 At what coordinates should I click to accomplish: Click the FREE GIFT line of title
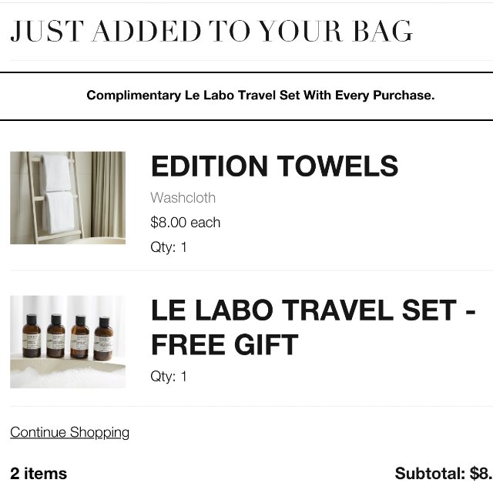(x=224, y=344)
